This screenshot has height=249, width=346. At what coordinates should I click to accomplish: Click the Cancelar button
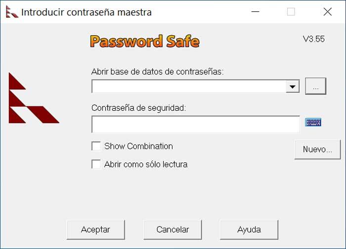[173, 230]
